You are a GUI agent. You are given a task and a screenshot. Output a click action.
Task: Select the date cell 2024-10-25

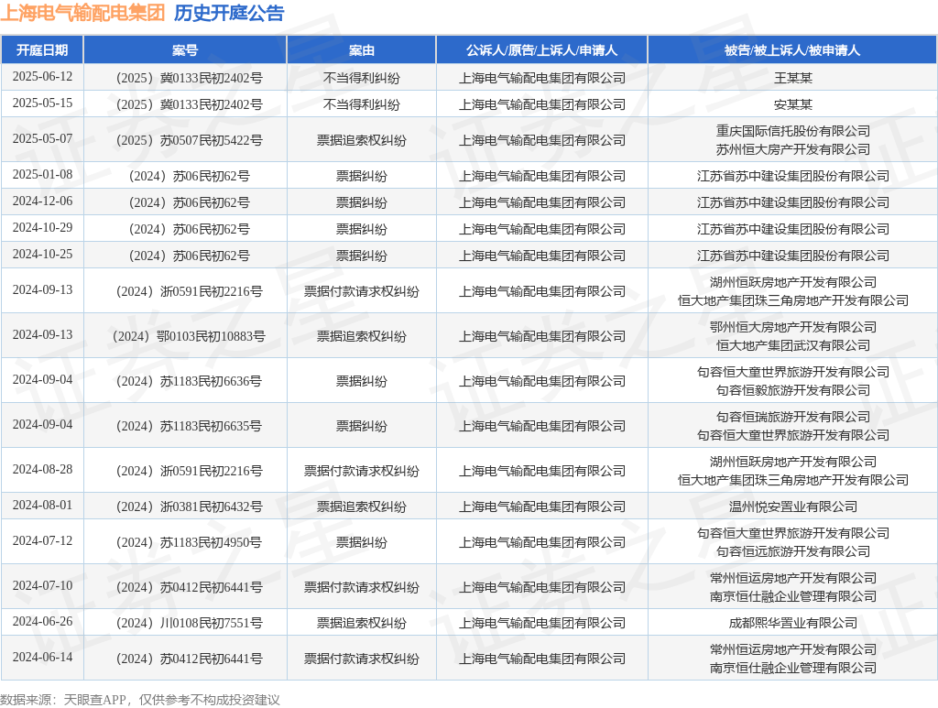click(42, 254)
